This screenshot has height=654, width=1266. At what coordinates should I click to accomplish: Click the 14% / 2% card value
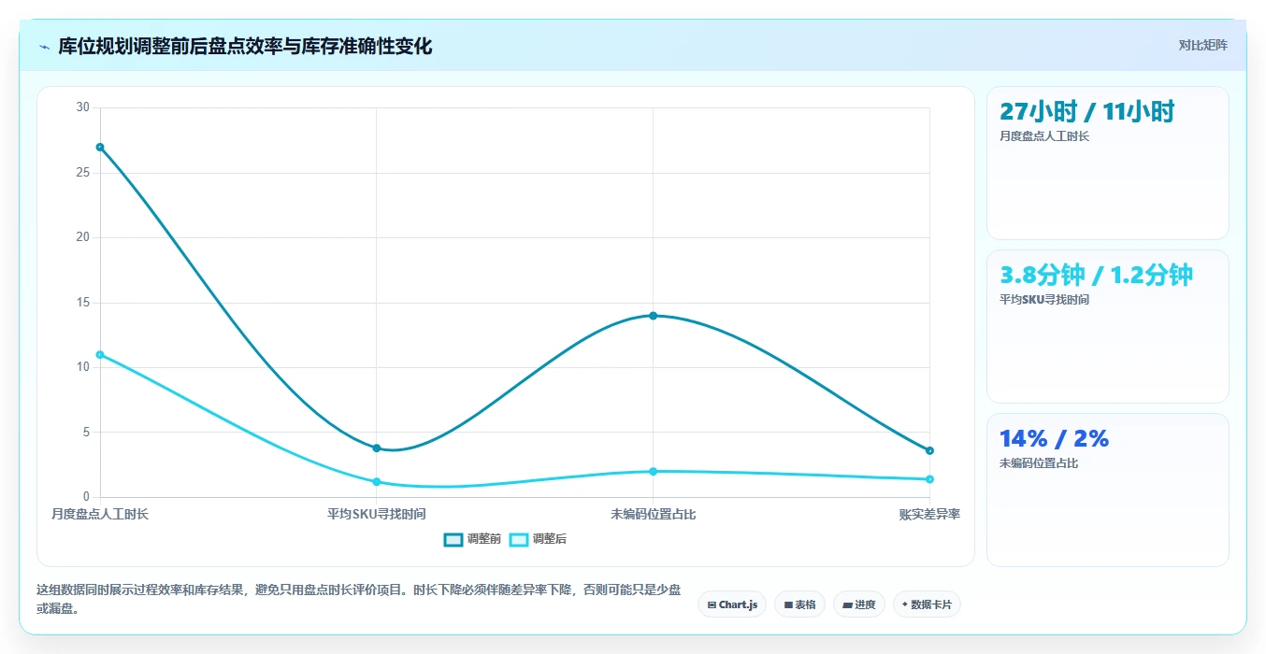point(1054,438)
